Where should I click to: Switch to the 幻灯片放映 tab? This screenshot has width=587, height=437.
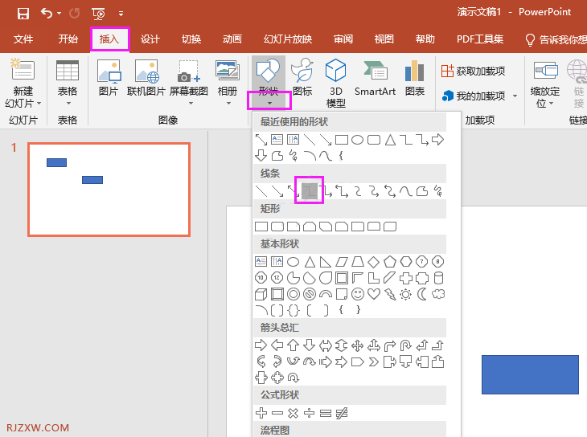288,39
